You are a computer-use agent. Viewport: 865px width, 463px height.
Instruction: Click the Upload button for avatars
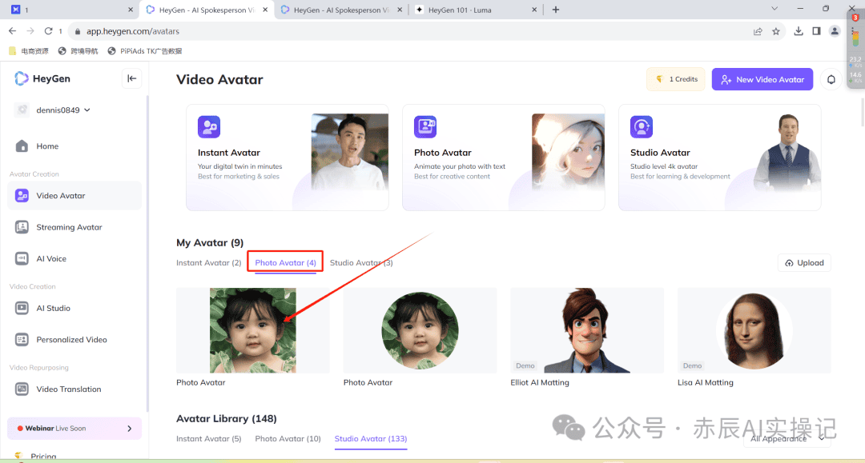pyautogui.click(x=803, y=262)
